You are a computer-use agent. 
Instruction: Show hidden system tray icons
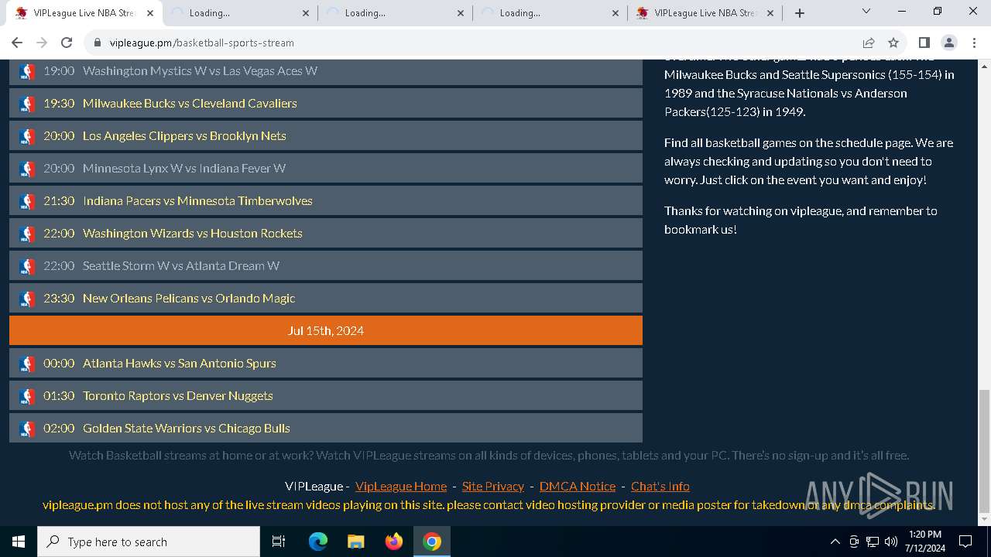[835, 542]
